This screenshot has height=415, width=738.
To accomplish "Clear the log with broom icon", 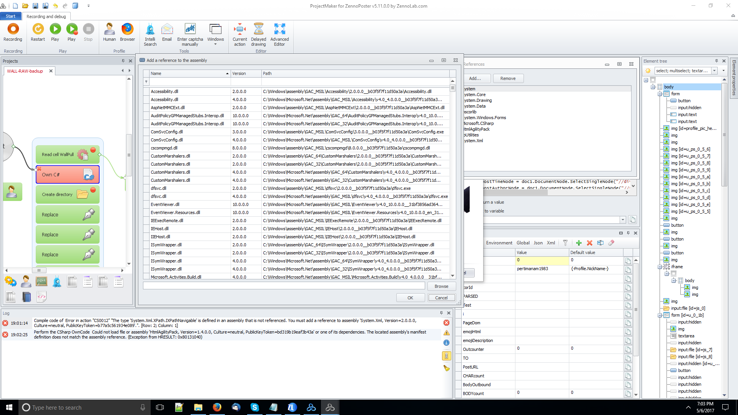I will [x=446, y=368].
